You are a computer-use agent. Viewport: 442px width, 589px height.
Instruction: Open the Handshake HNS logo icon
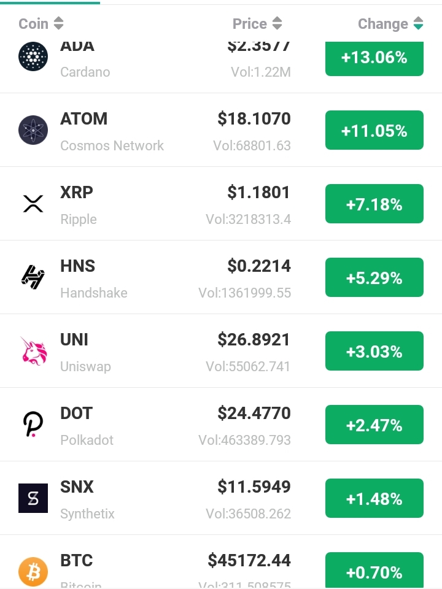point(33,277)
